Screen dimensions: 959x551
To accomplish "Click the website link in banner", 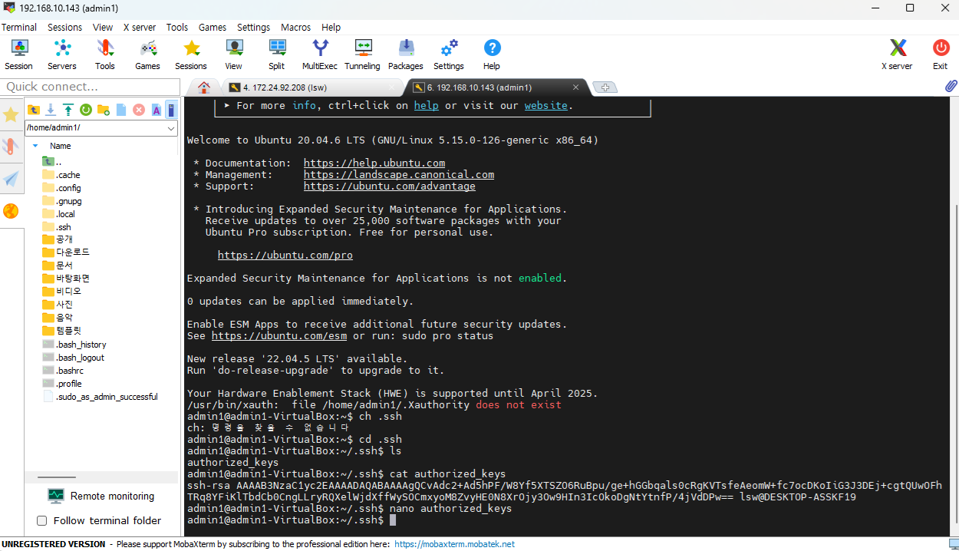I will [546, 106].
